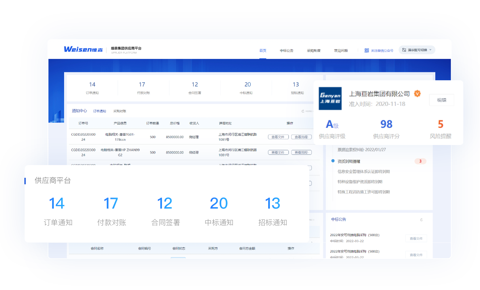The width and height of the screenshot is (480, 290).
Task: Refresh the 中标公告 panel
Action: click(x=421, y=220)
